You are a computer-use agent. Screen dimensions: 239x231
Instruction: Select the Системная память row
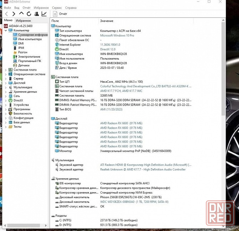click(x=84, y=96)
